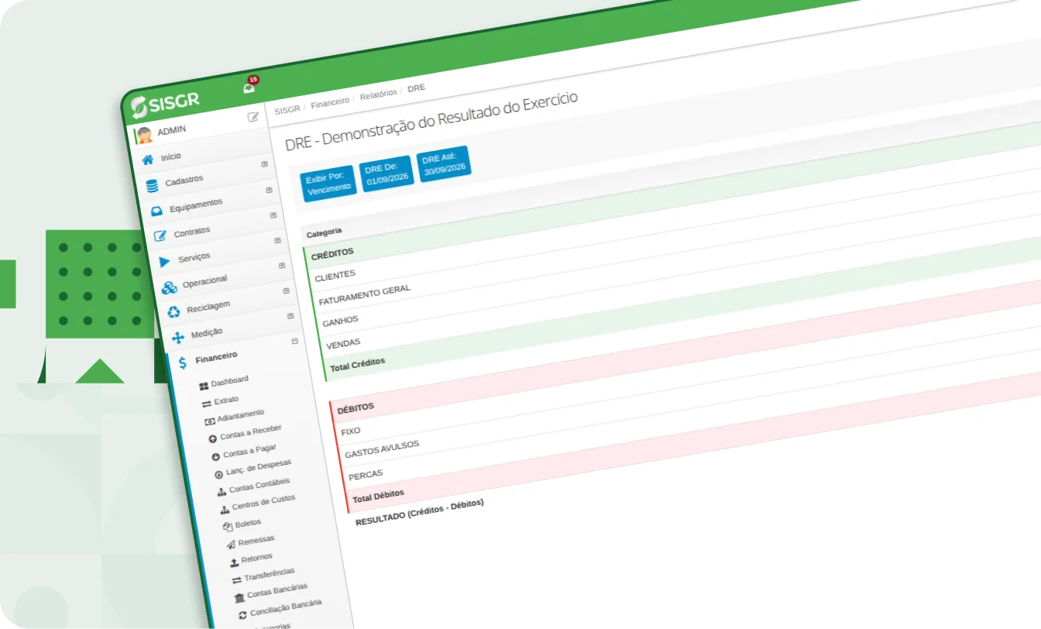Click the Relatórios breadcrumb link
The height and width of the screenshot is (629, 1041).
click(x=378, y=94)
